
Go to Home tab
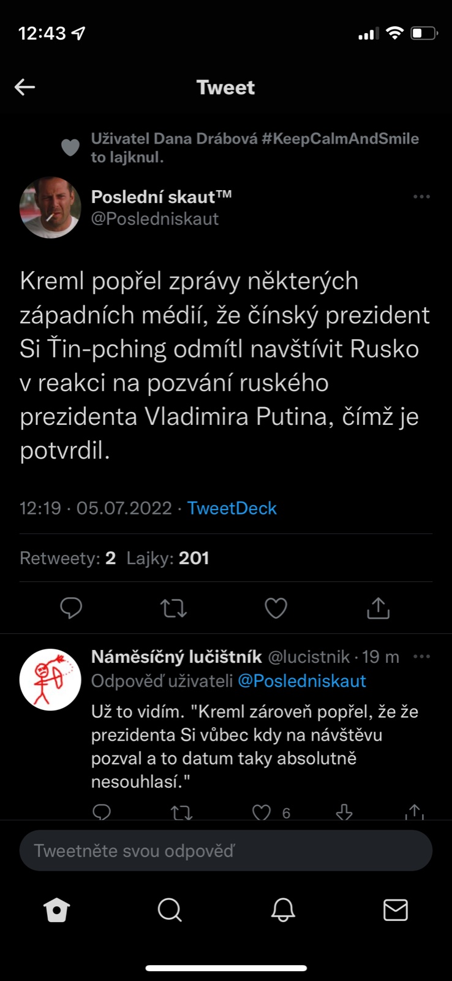click(57, 910)
